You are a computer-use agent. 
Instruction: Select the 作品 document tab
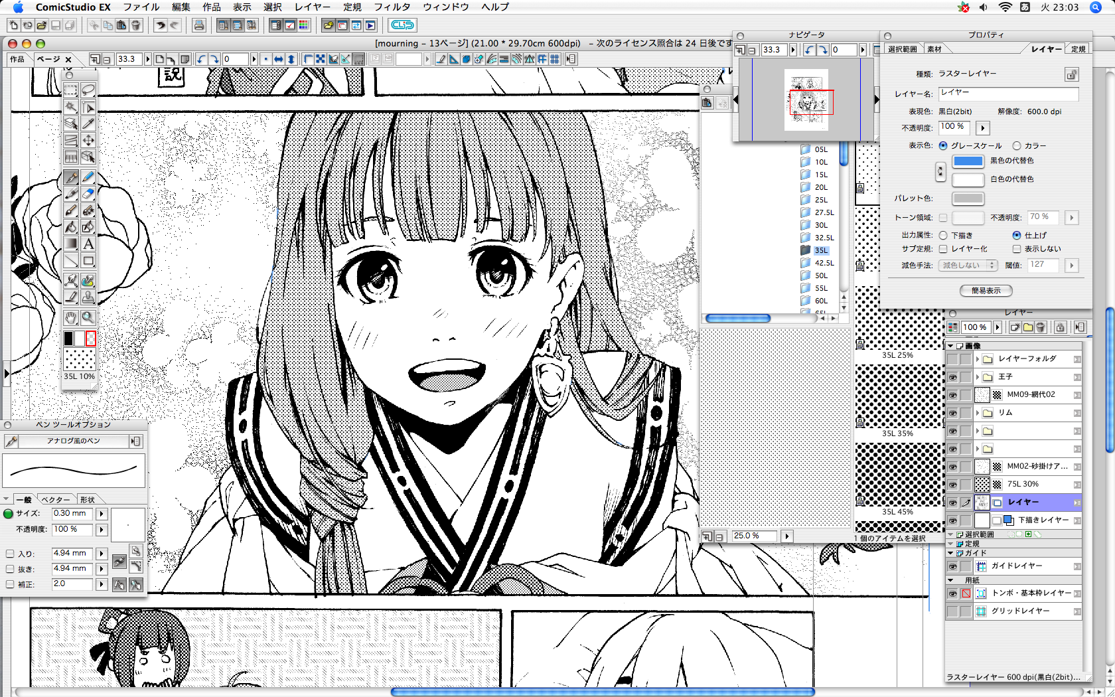coord(17,59)
